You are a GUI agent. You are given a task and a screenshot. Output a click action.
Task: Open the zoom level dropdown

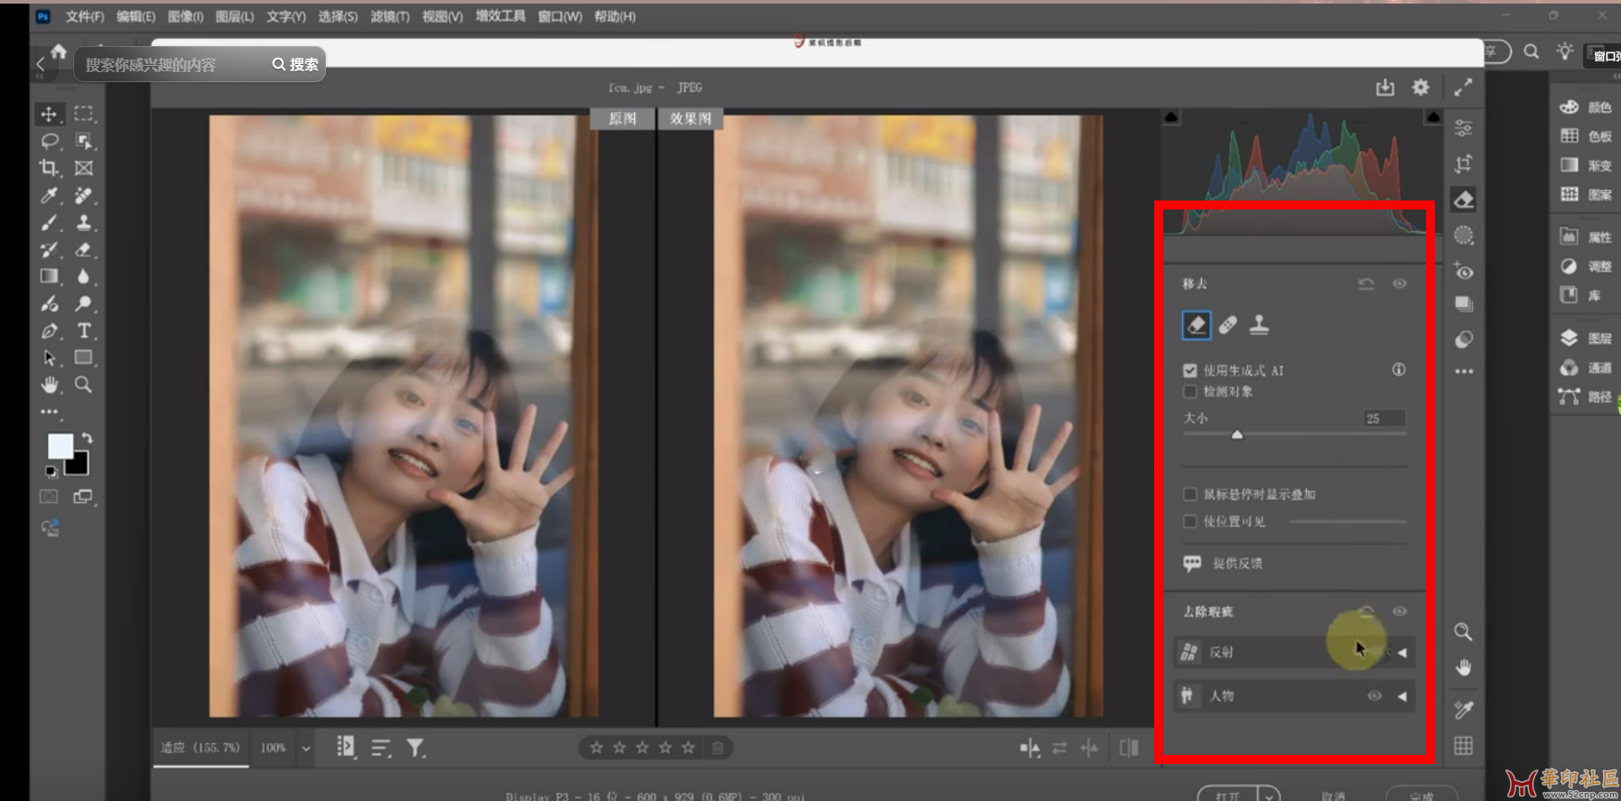306,748
